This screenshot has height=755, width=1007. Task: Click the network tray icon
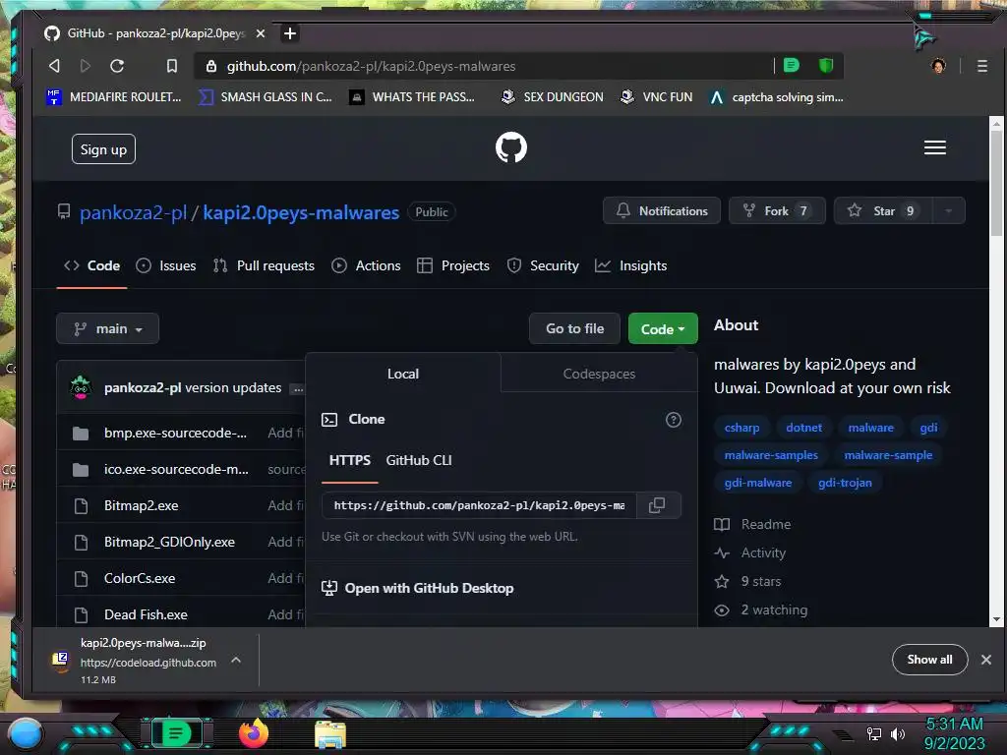click(x=874, y=733)
